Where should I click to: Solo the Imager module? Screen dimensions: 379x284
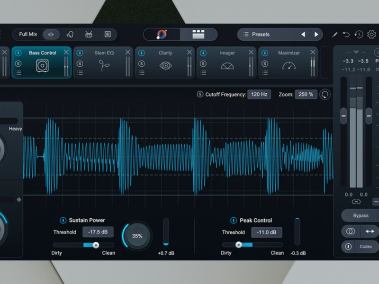[203, 64]
